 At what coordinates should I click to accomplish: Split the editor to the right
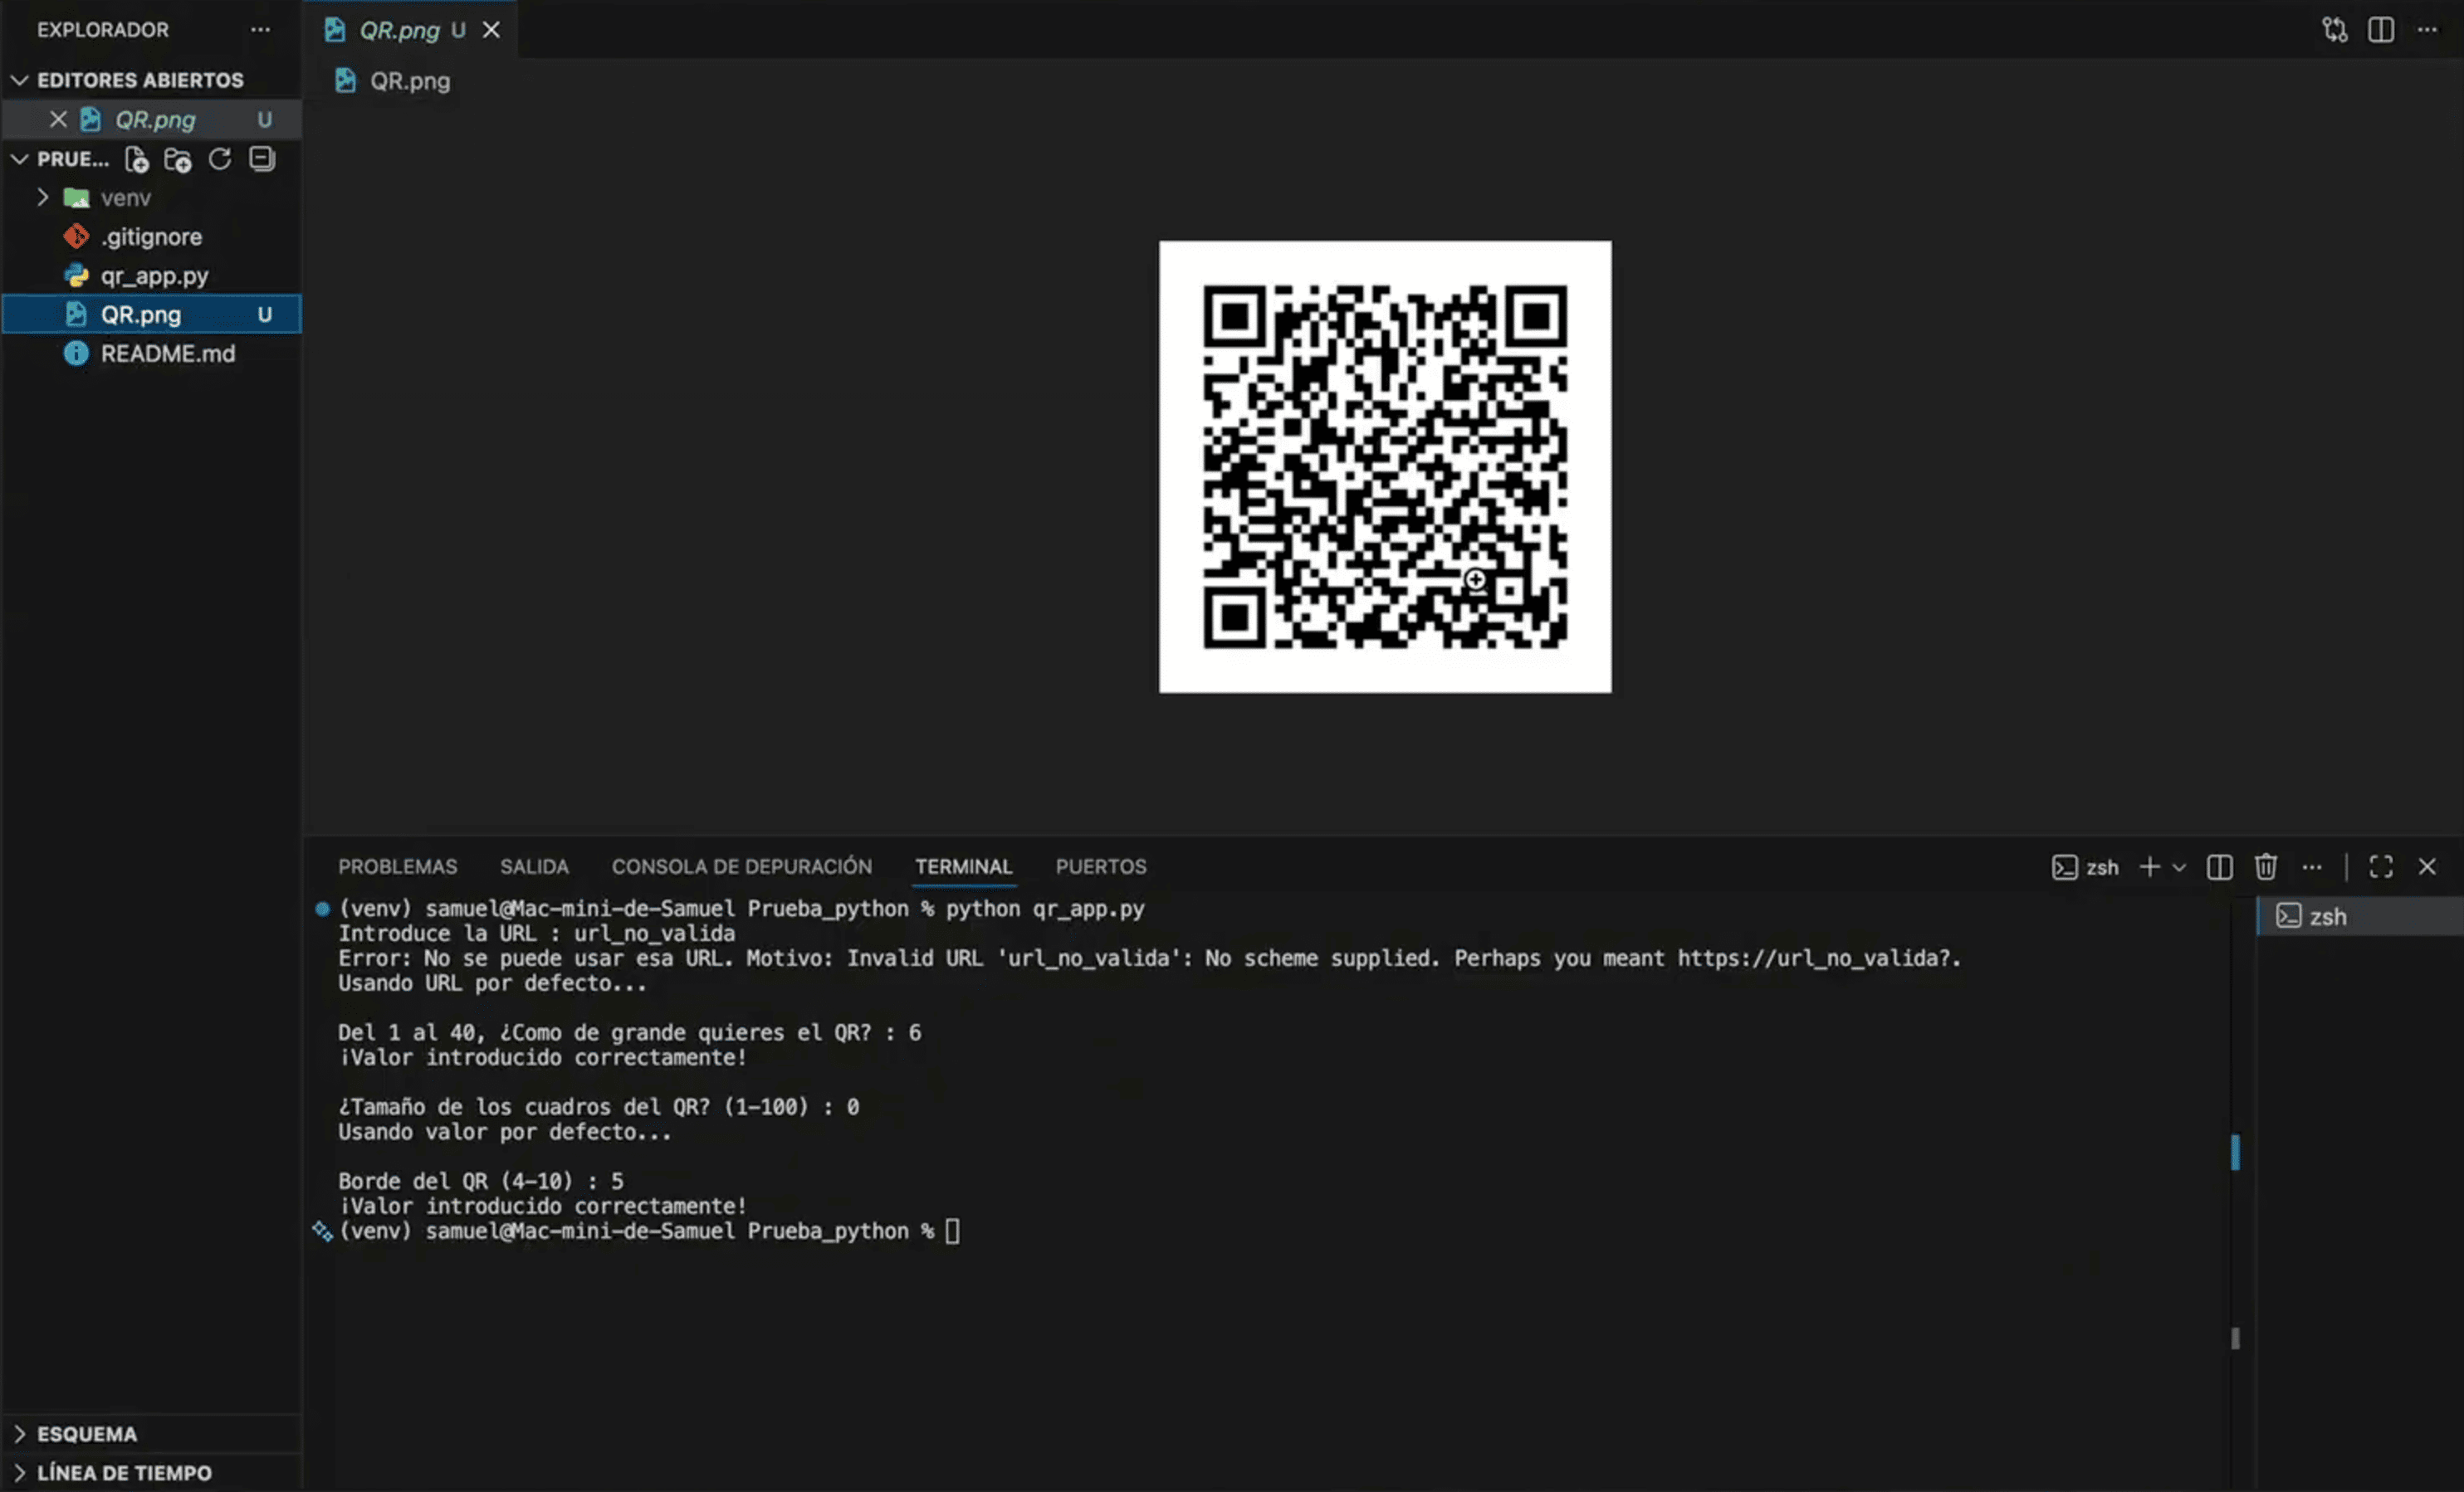point(2381,30)
